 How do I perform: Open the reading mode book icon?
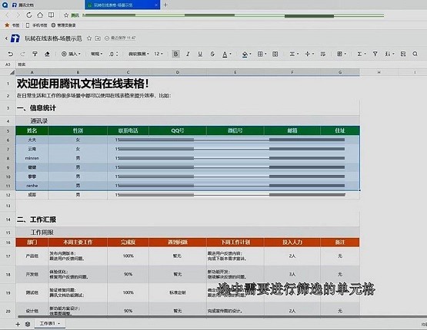pyautogui.click(x=51, y=15)
